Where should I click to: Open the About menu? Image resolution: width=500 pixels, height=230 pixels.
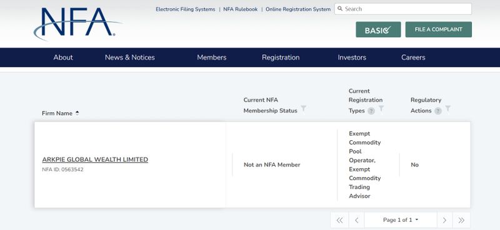pos(63,57)
